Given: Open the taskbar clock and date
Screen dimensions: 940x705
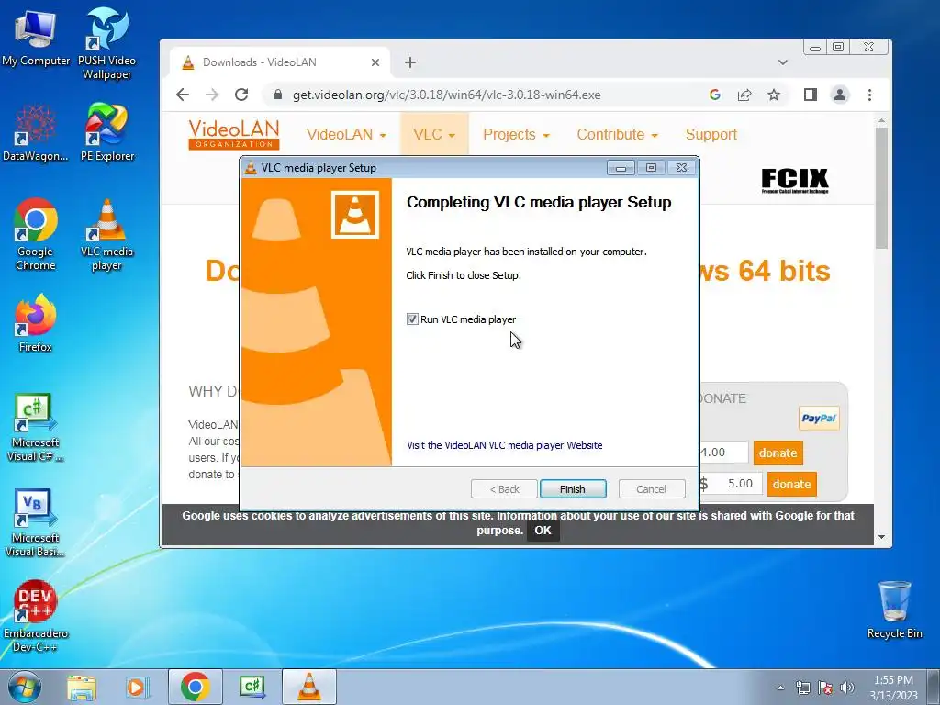Looking at the screenshot, I should (894, 688).
